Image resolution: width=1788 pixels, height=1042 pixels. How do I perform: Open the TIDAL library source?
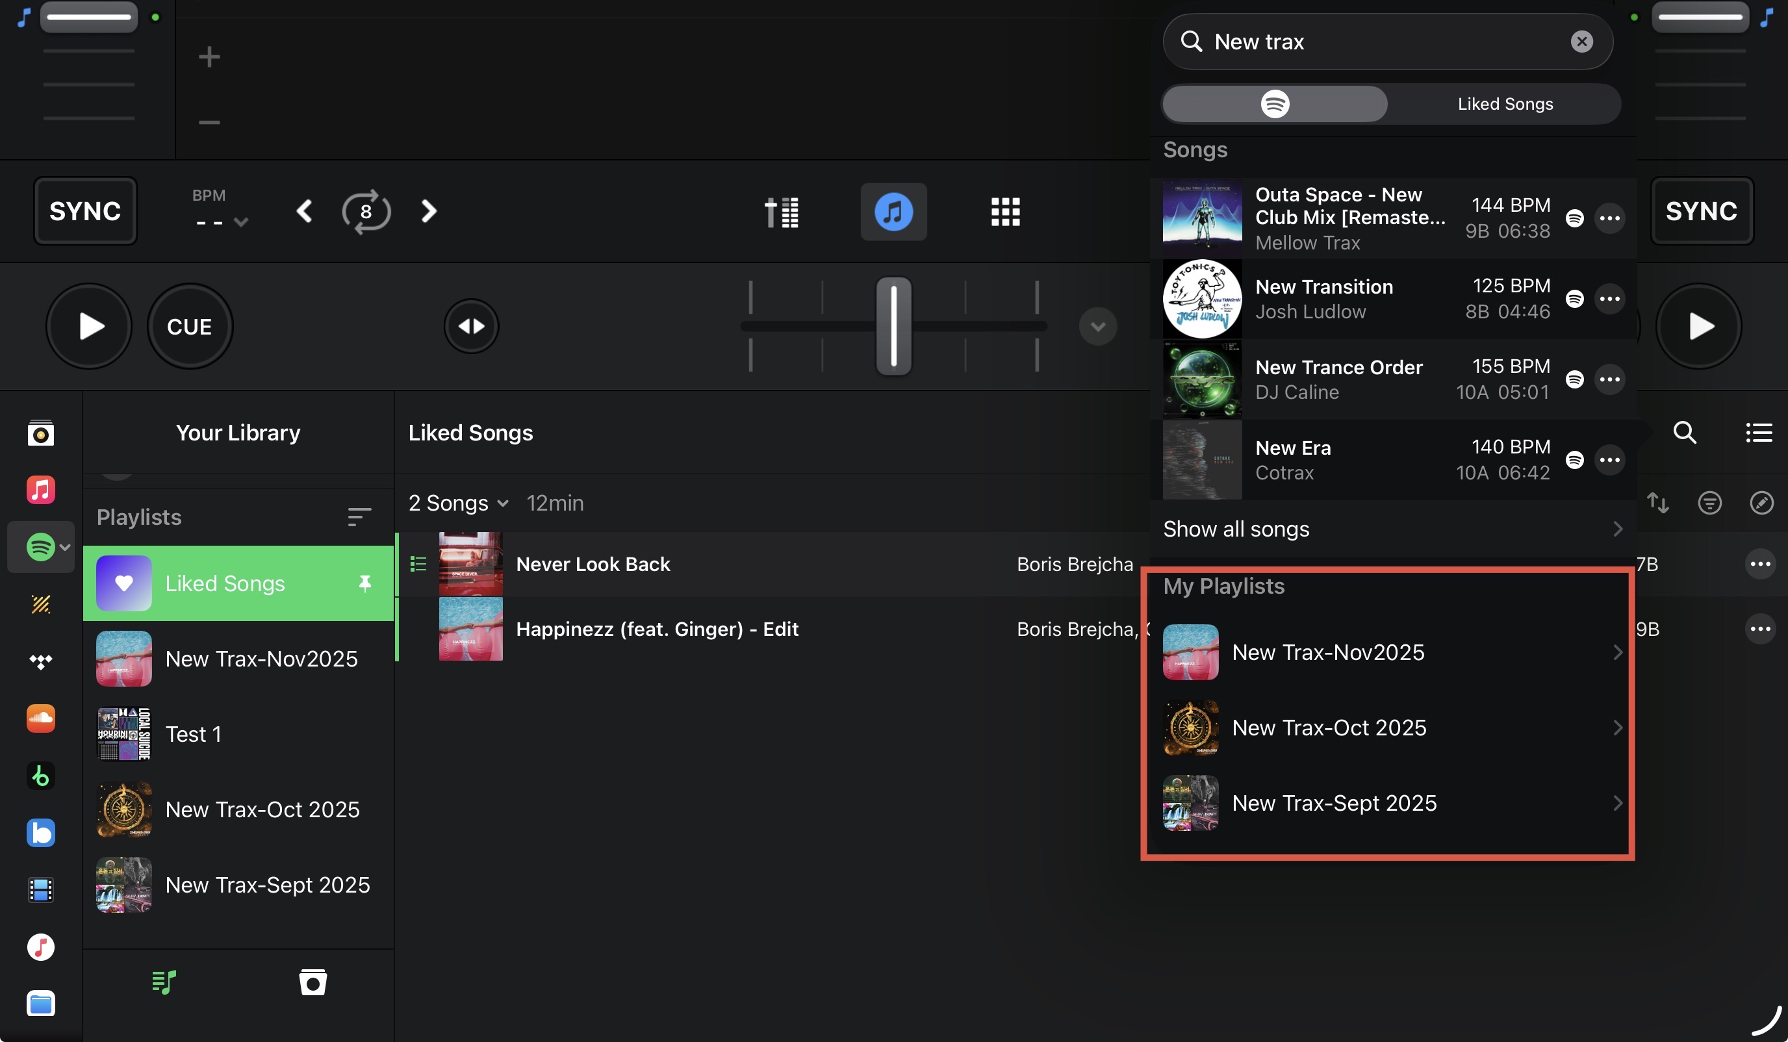click(x=40, y=661)
